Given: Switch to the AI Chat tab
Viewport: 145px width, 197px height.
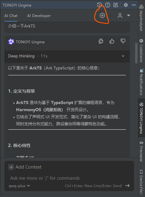Looking at the screenshot, I should tap(11, 16).
